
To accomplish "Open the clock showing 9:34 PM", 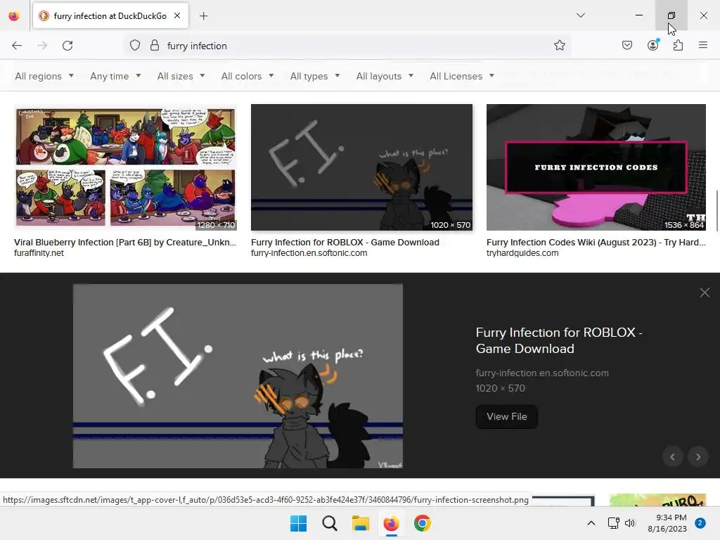I will [667, 523].
